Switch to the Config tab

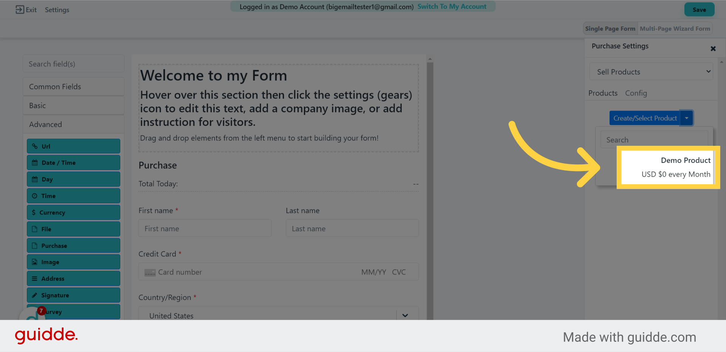tap(636, 93)
